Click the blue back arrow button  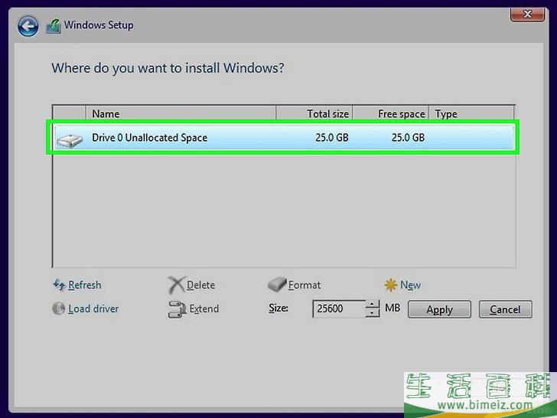pyautogui.click(x=28, y=27)
